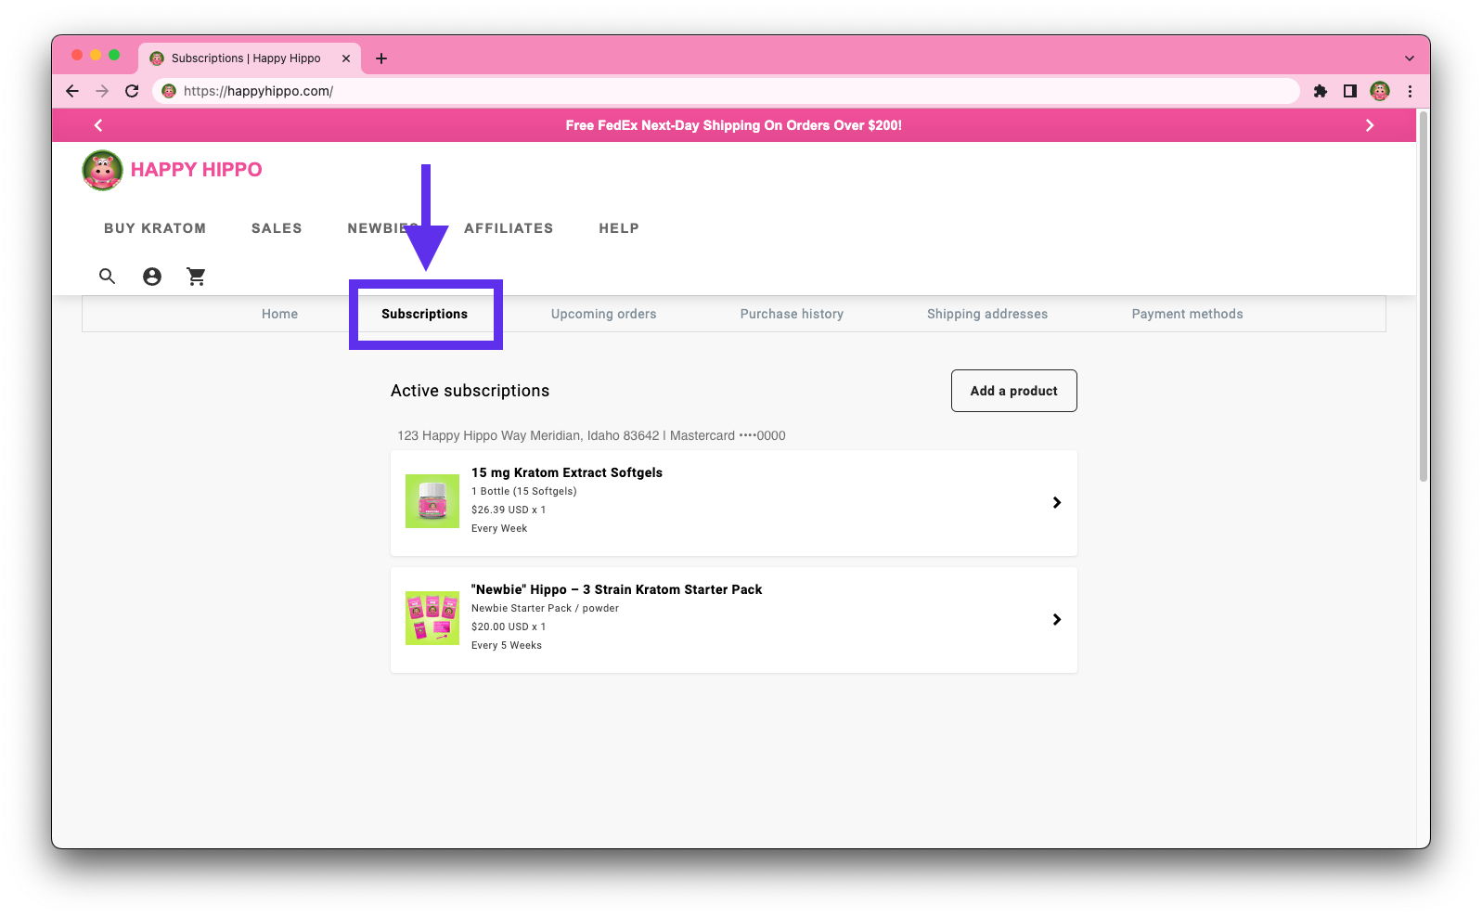Screen dimensions: 1482x917
Task: Open Chrome three-dot menu
Action: 1410,91
